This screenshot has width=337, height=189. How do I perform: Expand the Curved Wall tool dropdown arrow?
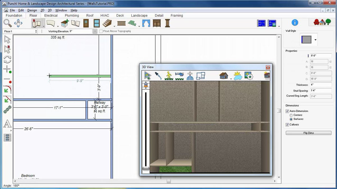click(58, 26)
